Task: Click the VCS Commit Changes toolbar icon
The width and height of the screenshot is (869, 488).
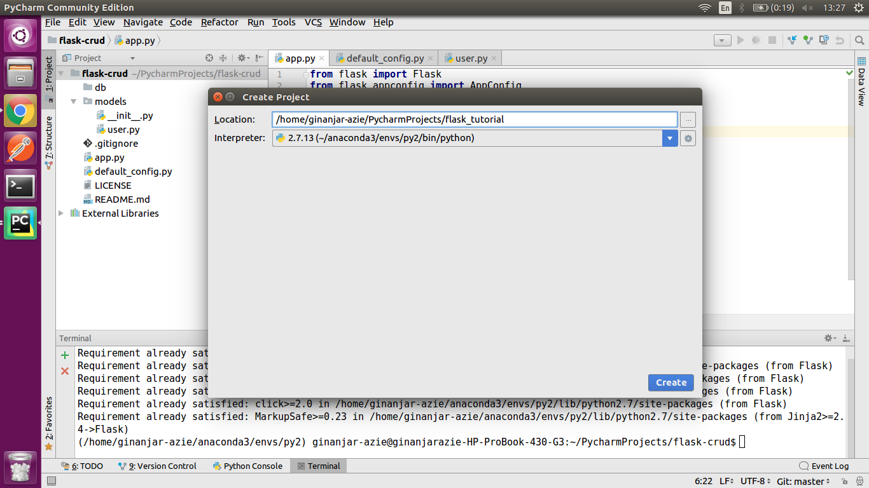Action: [808, 40]
